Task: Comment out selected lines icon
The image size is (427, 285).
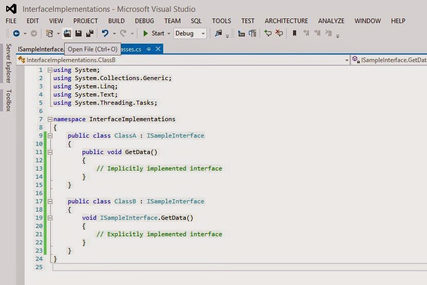Action: [x=268, y=33]
